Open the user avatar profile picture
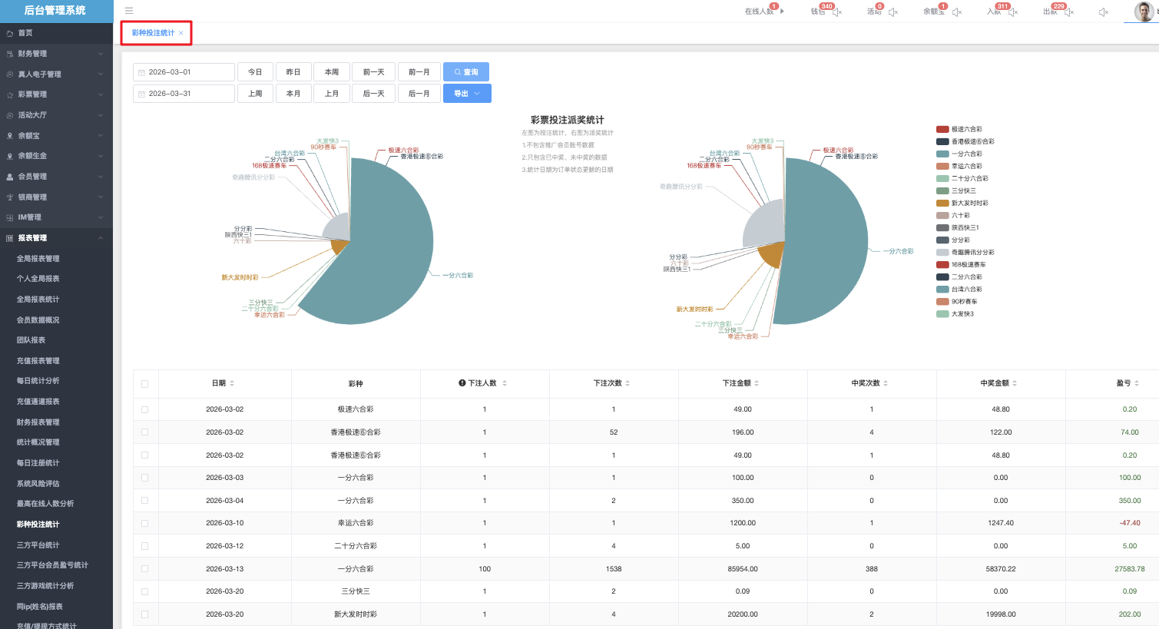This screenshot has width=1159, height=629. click(x=1144, y=12)
